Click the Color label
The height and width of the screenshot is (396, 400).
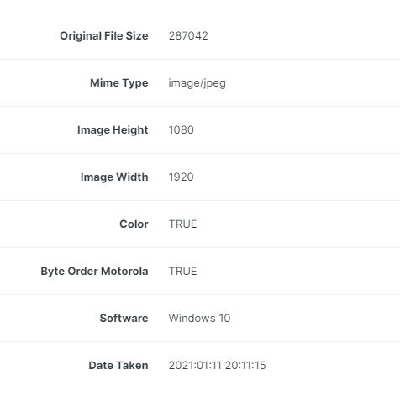[x=134, y=224]
